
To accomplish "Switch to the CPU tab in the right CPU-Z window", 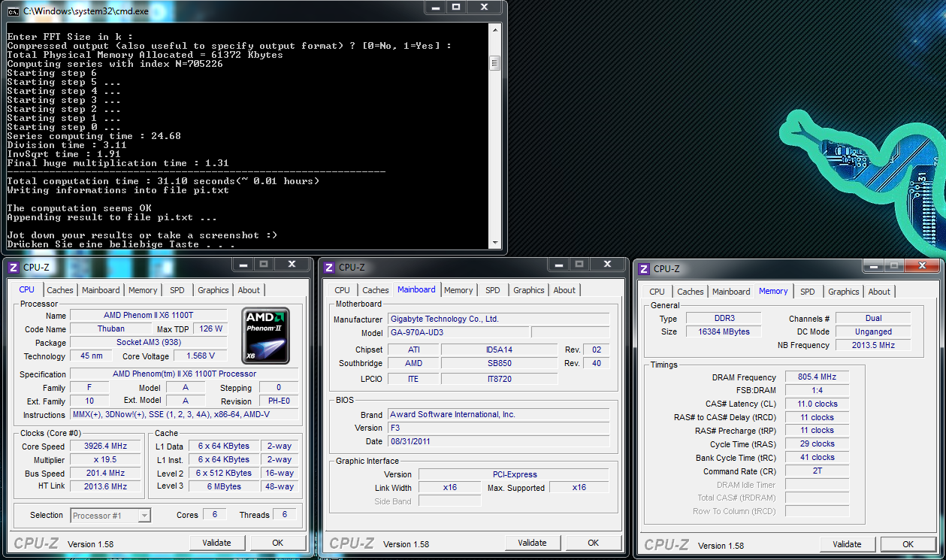I will [657, 292].
